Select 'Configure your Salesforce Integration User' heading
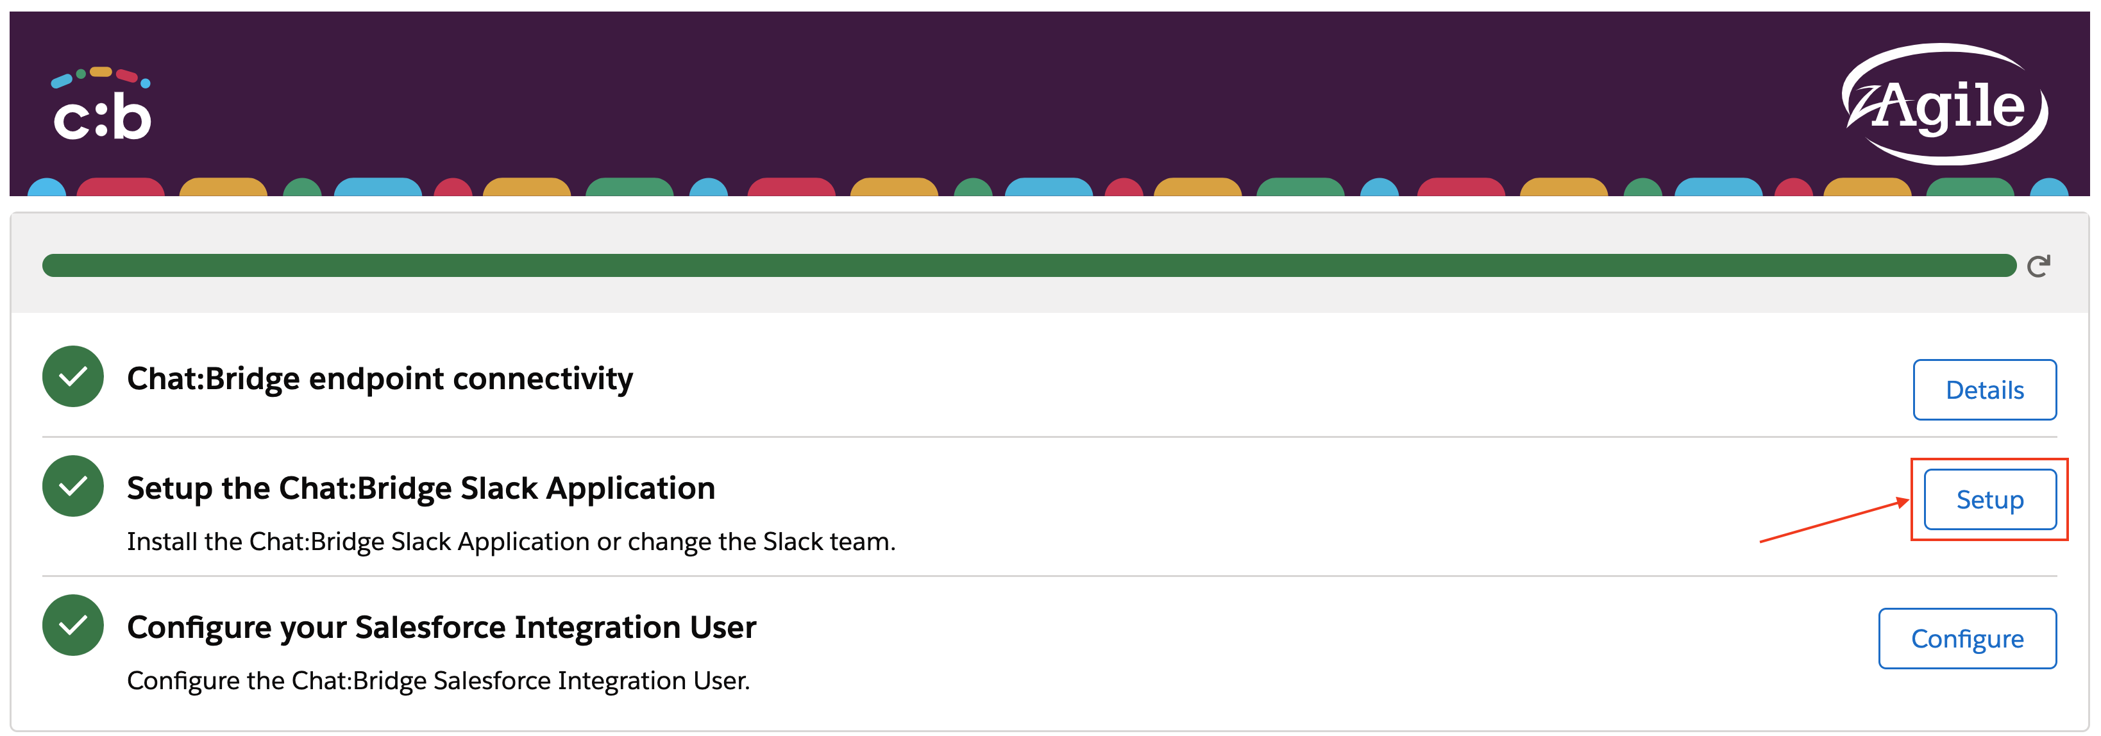 [441, 628]
